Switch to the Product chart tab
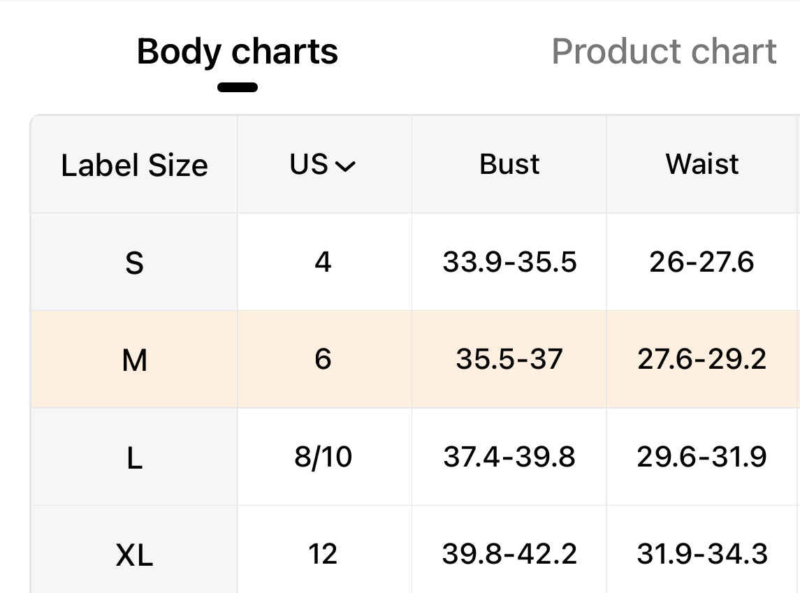This screenshot has width=800, height=593. 664,52
